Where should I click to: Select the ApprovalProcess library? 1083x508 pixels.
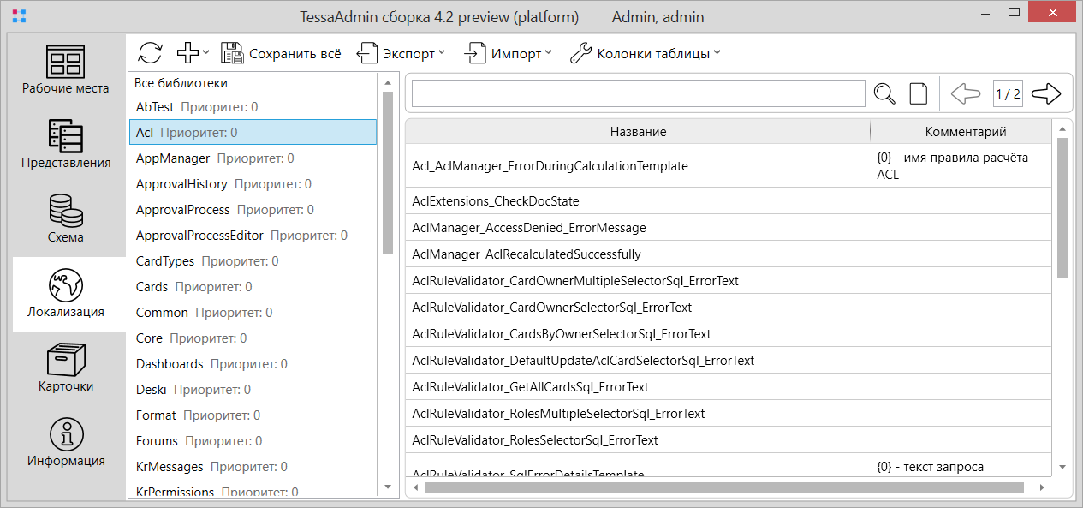click(x=183, y=210)
